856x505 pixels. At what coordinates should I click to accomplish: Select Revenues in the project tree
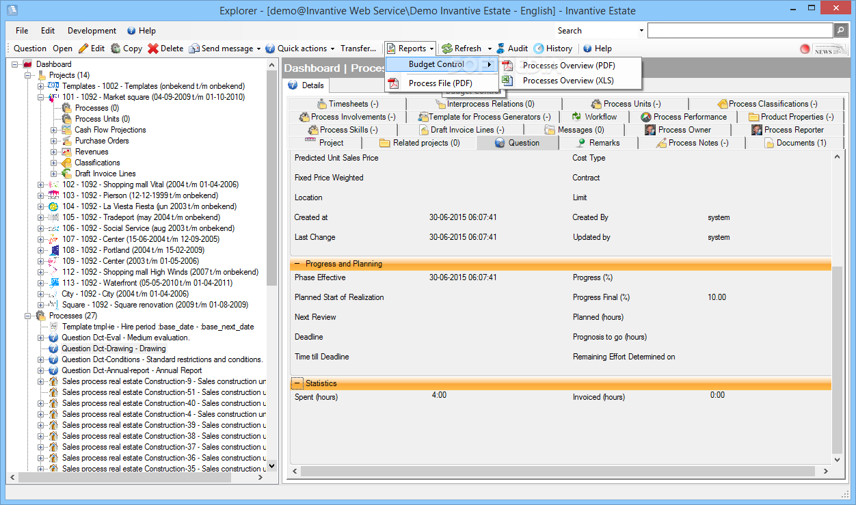pyautogui.click(x=92, y=152)
